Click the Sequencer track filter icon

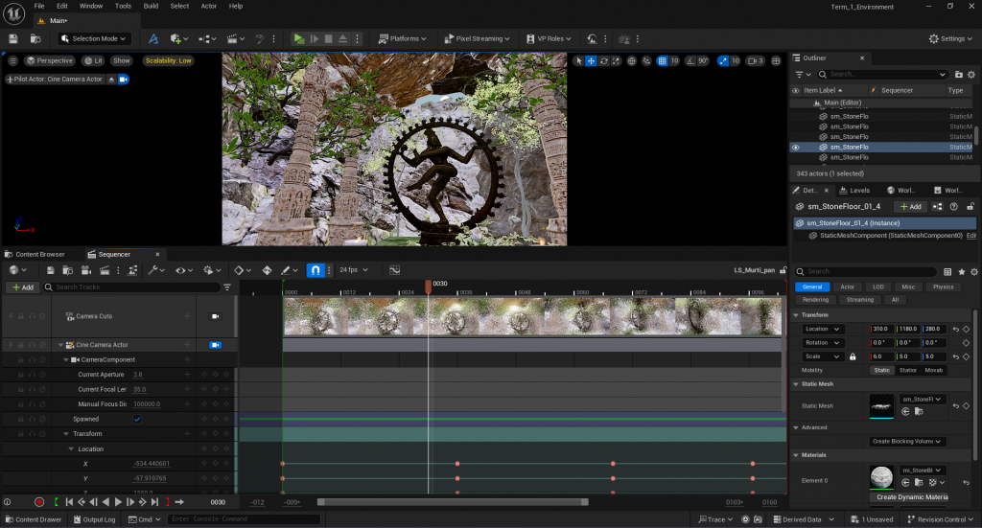pyautogui.click(x=227, y=287)
